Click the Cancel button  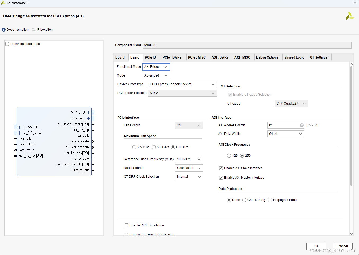(343, 246)
